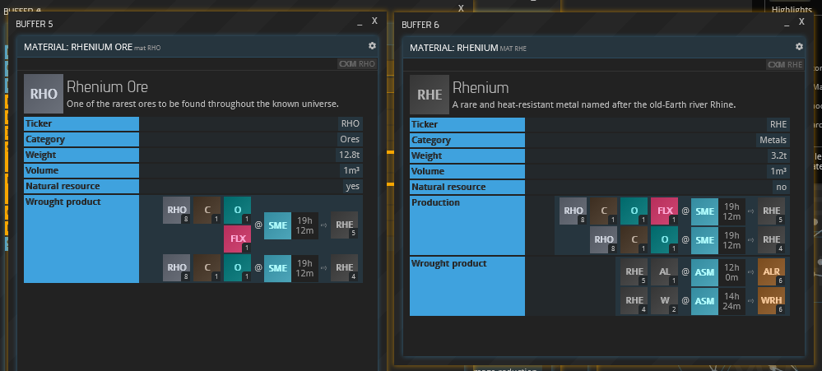Click ASM building in the 14h 24m recipe
This screenshot has width=822, height=371.
pyautogui.click(x=704, y=301)
